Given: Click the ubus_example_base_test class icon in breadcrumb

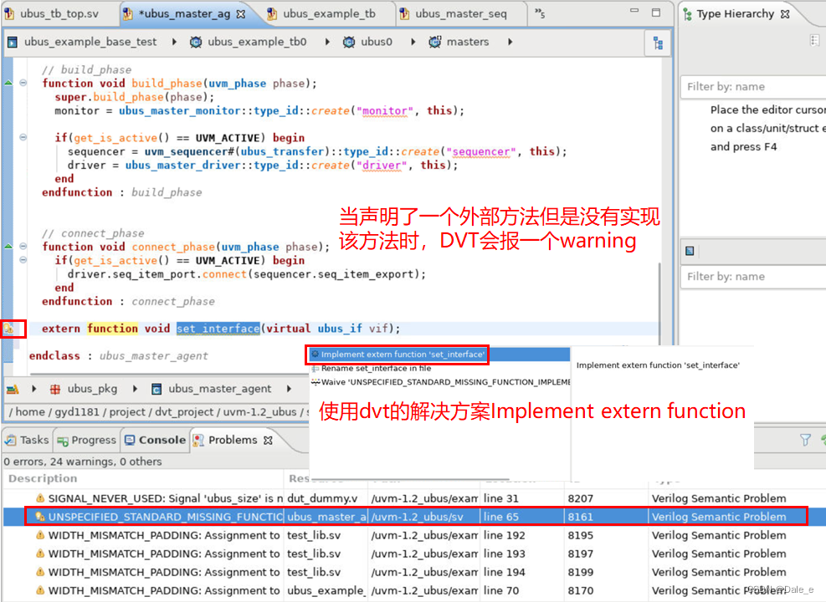Looking at the screenshot, I should click(11, 42).
